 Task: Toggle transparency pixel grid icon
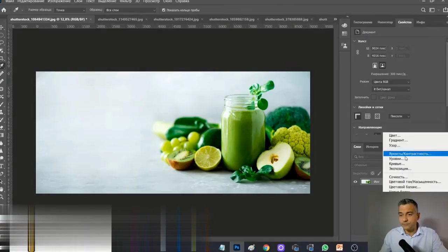377,116
